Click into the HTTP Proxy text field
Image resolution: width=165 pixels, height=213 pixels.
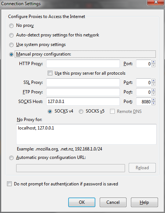point(83,64)
